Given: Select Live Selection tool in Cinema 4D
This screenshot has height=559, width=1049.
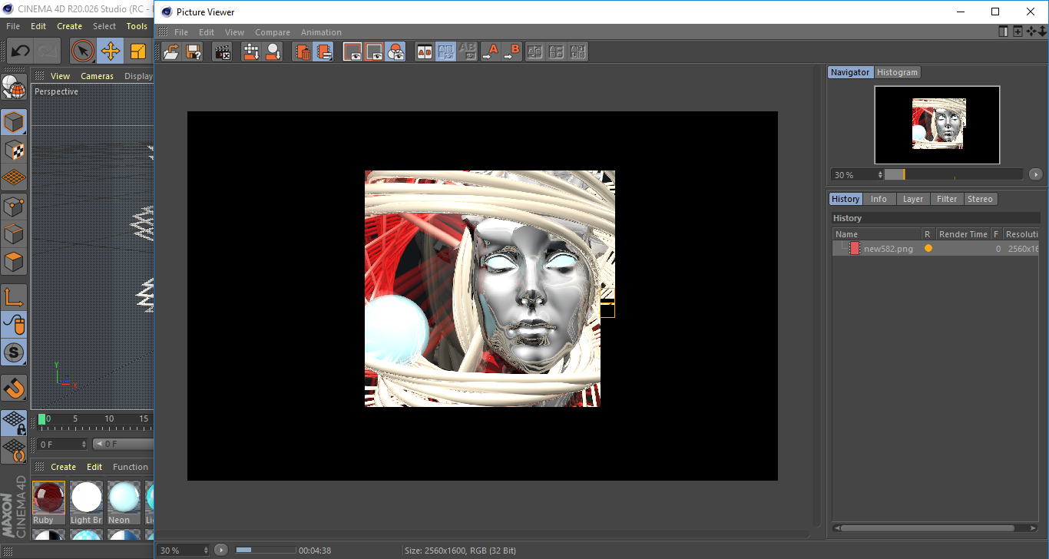Looking at the screenshot, I should pyautogui.click(x=83, y=51).
